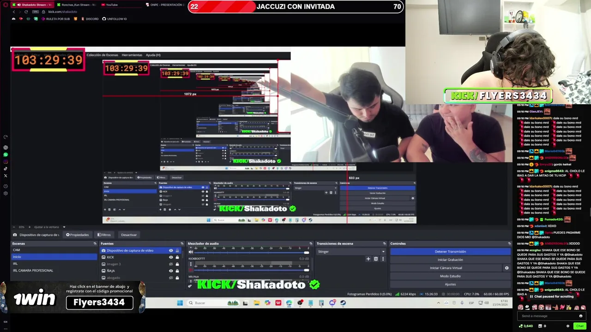Click Detener Transmisión button
591x332 pixels.
click(x=450, y=252)
